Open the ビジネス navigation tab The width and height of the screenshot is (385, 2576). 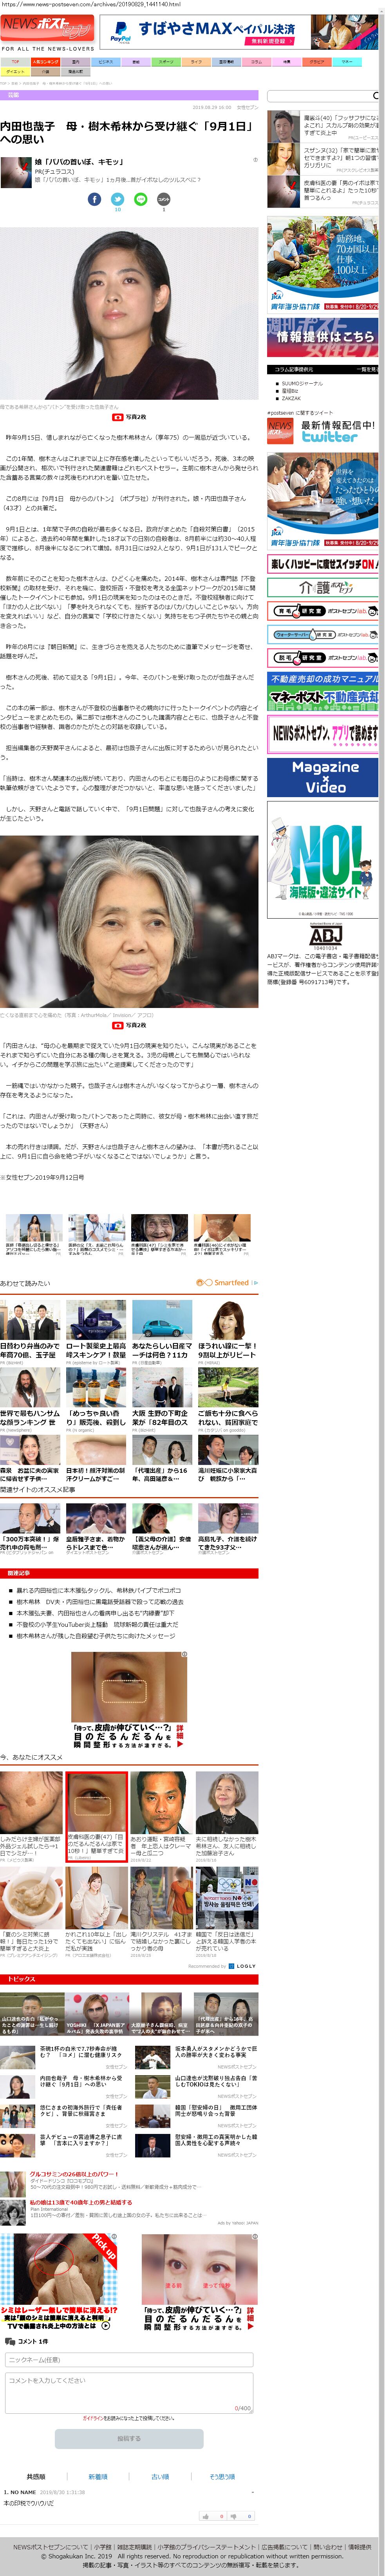point(106,61)
